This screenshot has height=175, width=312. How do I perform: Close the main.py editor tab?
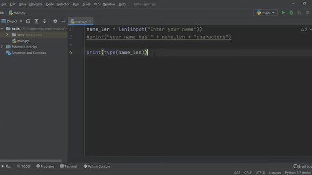coord(90,21)
